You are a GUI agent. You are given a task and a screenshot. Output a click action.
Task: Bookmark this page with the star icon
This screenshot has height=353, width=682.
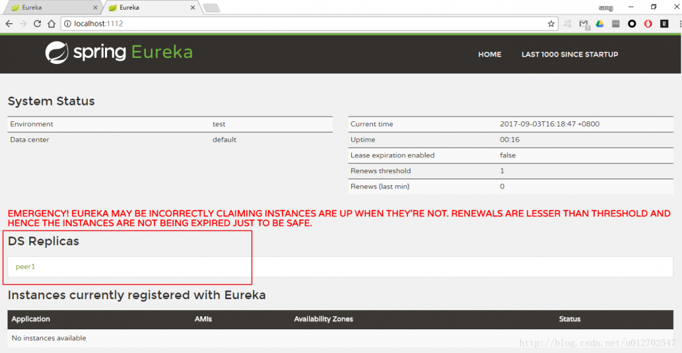(551, 24)
